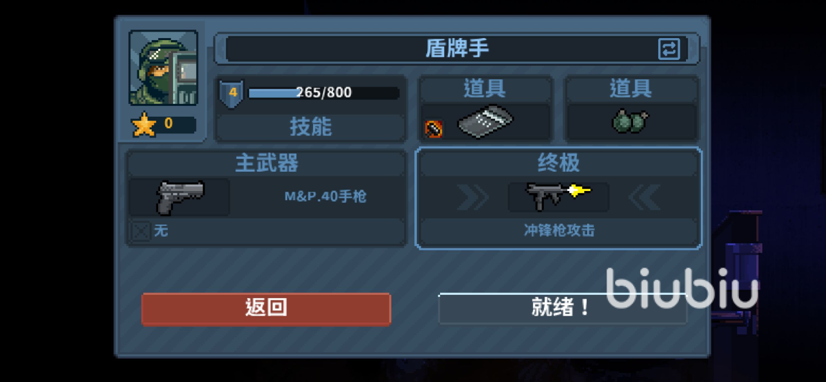The height and width of the screenshot is (382, 826).
Task: Select the level 4 shield badge icon
Action: coord(232,93)
